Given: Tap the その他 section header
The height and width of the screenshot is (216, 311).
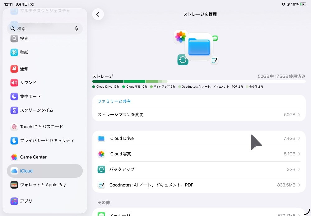Looking at the screenshot, I should 104,203.
